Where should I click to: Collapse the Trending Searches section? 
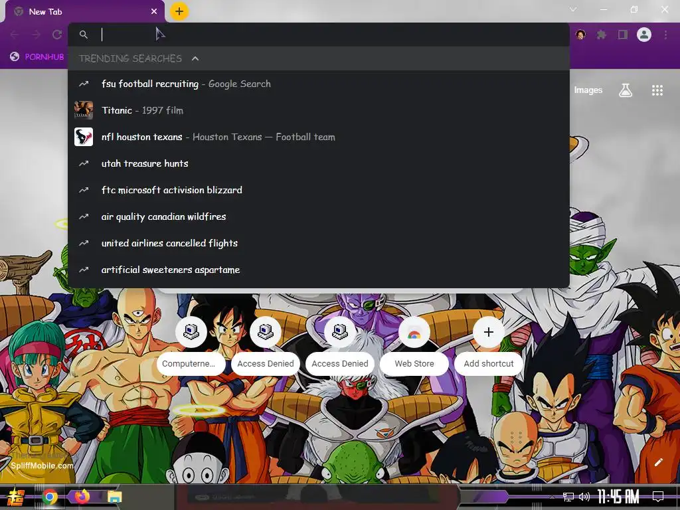coord(195,58)
